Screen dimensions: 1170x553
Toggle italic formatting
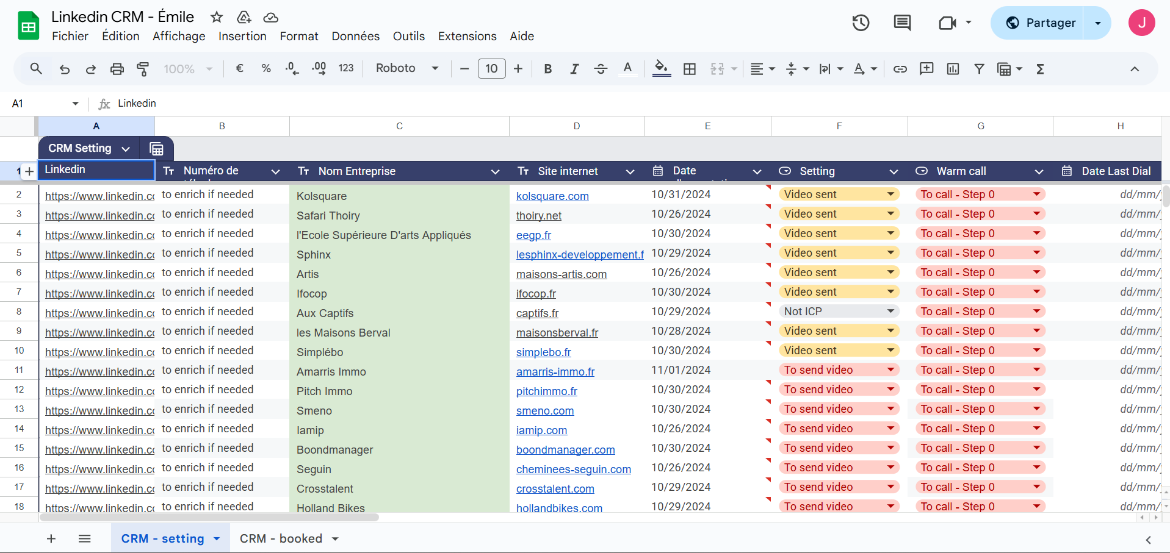pyautogui.click(x=574, y=69)
